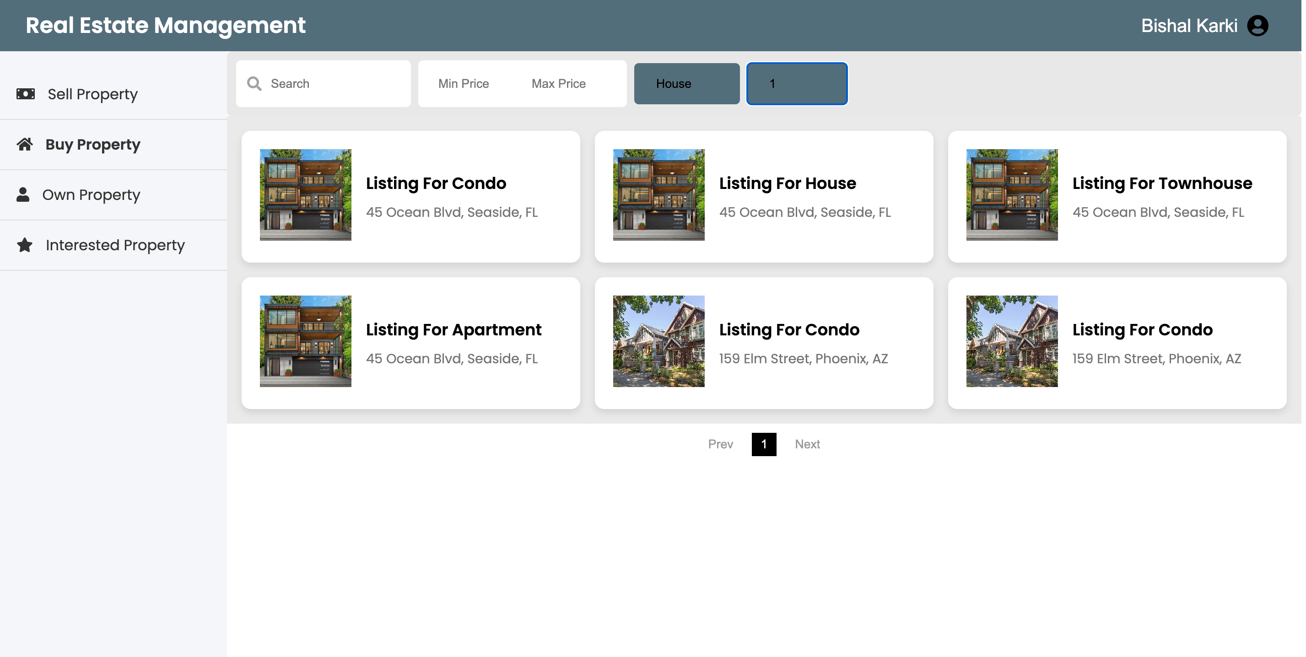Open the House property type dropdown
The image size is (1306, 657).
click(x=686, y=84)
